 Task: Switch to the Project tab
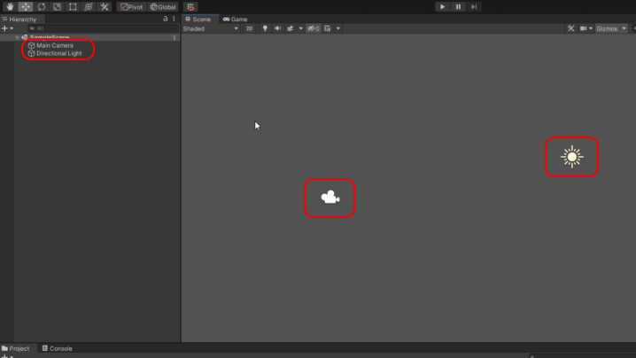16,348
